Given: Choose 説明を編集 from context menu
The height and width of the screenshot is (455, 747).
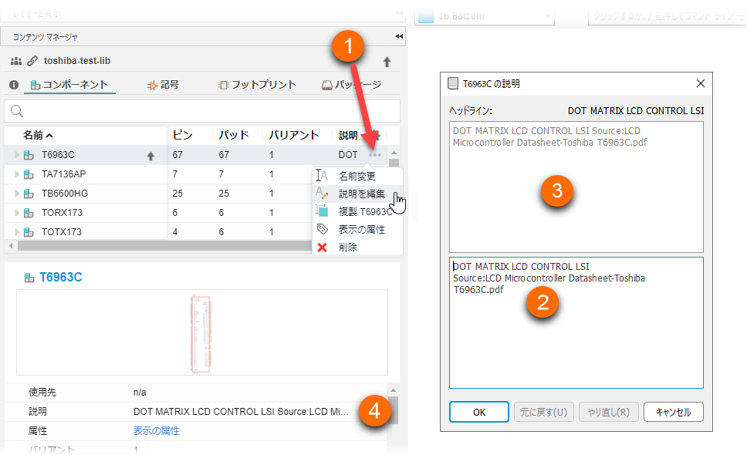Looking at the screenshot, I should (x=357, y=194).
